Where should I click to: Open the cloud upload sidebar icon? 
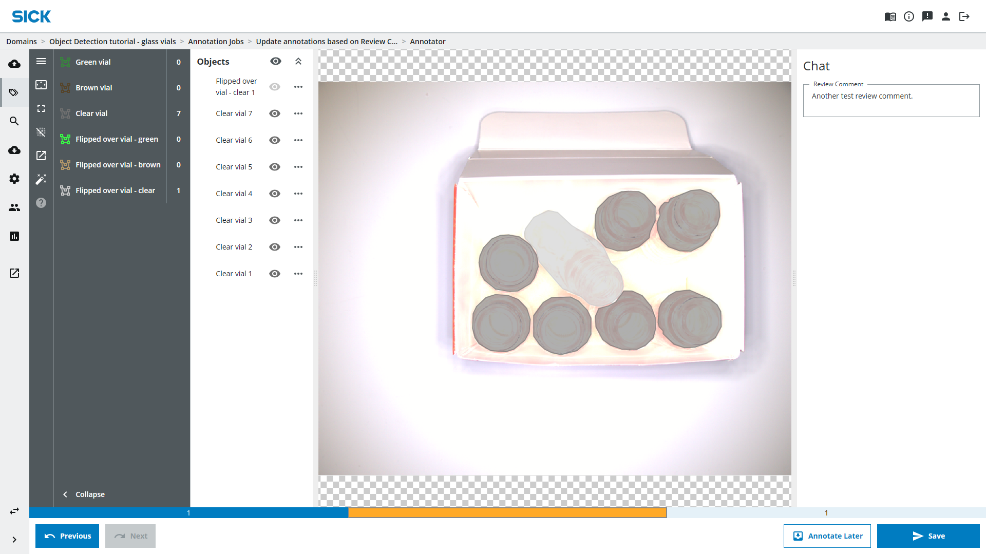14,64
